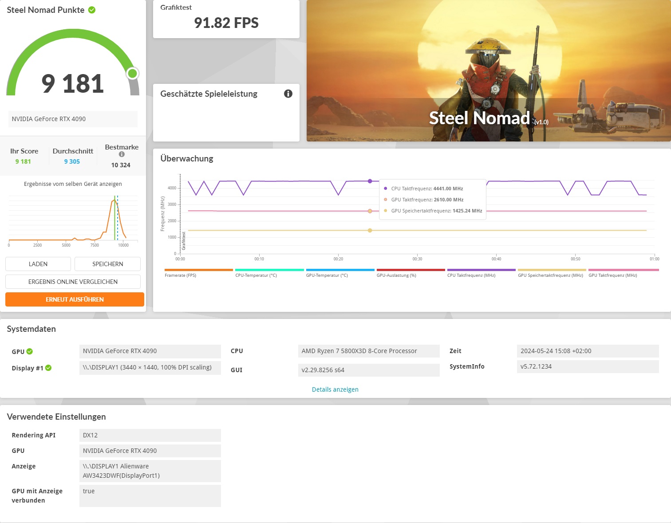
Task: Click the GUI version v2.29.8256 s64
Action: point(369,370)
